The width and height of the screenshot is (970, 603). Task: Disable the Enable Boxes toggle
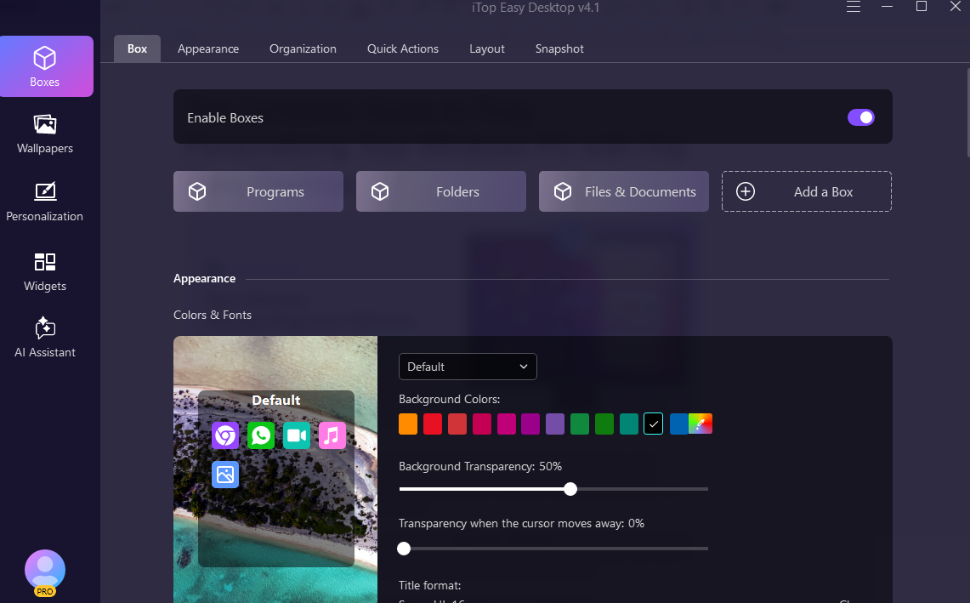point(860,117)
